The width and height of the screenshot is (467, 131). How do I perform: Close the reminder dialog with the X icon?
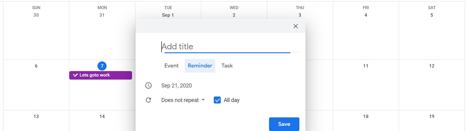(x=295, y=26)
